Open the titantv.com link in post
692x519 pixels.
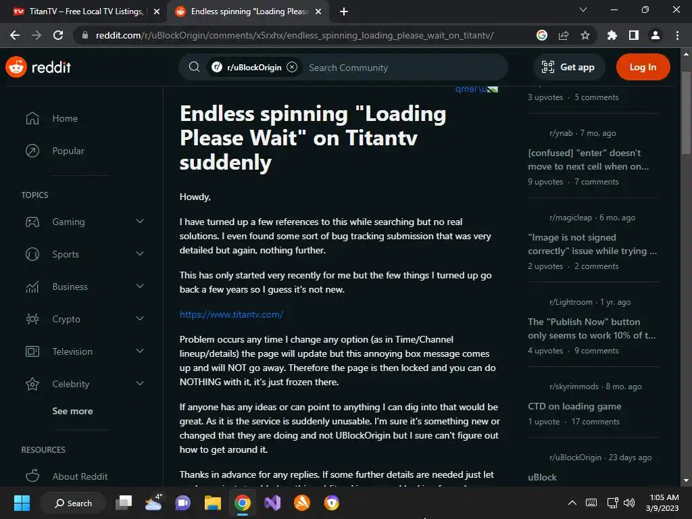coord(231,314)
